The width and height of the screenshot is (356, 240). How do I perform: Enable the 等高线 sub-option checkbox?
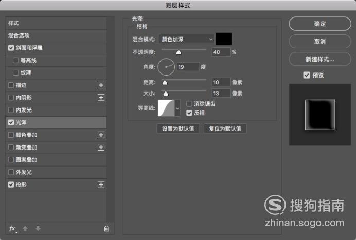15,60
